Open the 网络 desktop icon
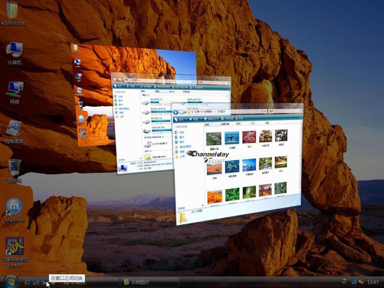384x288 pixels. tap(14, 93)
